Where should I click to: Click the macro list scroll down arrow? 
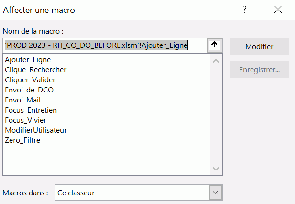pyautogui.click(x=215, y=169)
